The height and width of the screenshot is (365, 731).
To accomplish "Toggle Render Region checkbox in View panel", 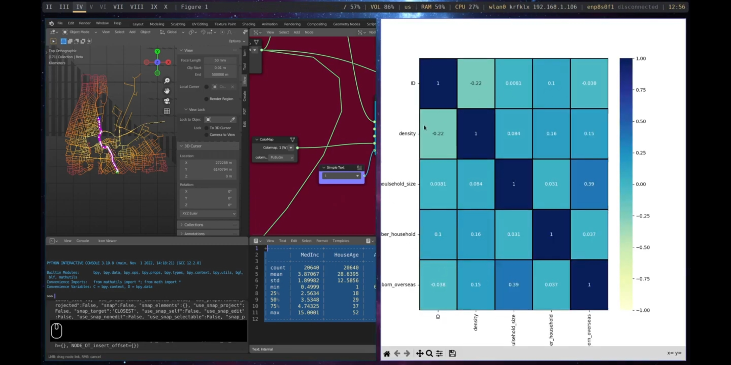I will (x=206, y=98).
